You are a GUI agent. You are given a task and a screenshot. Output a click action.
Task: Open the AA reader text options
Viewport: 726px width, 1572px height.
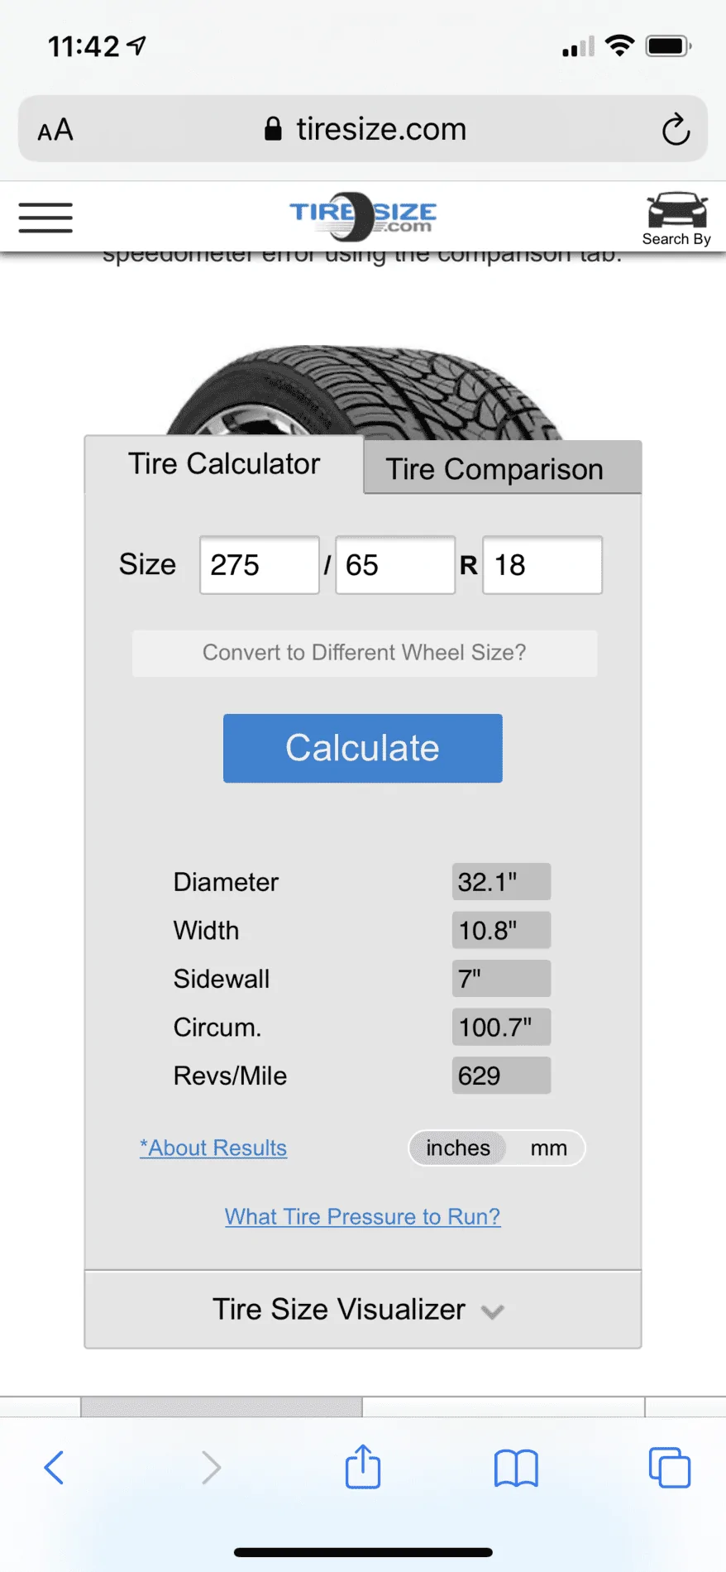pyautogui.click(x=55, y=130)
